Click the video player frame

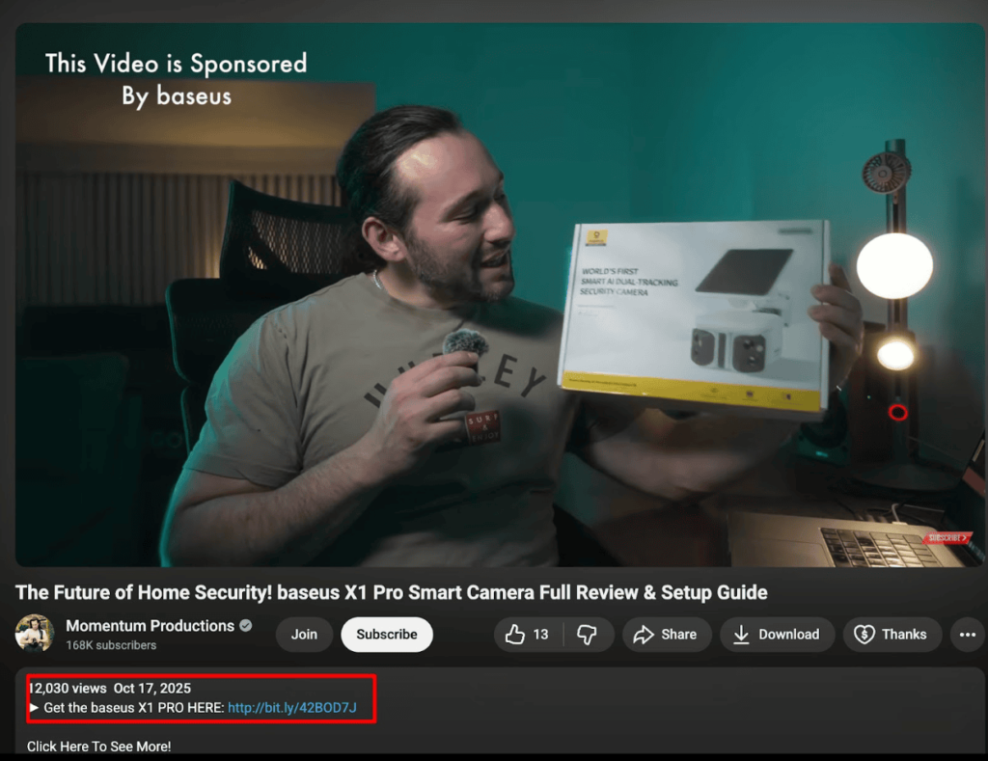click(x=500, y=295)
